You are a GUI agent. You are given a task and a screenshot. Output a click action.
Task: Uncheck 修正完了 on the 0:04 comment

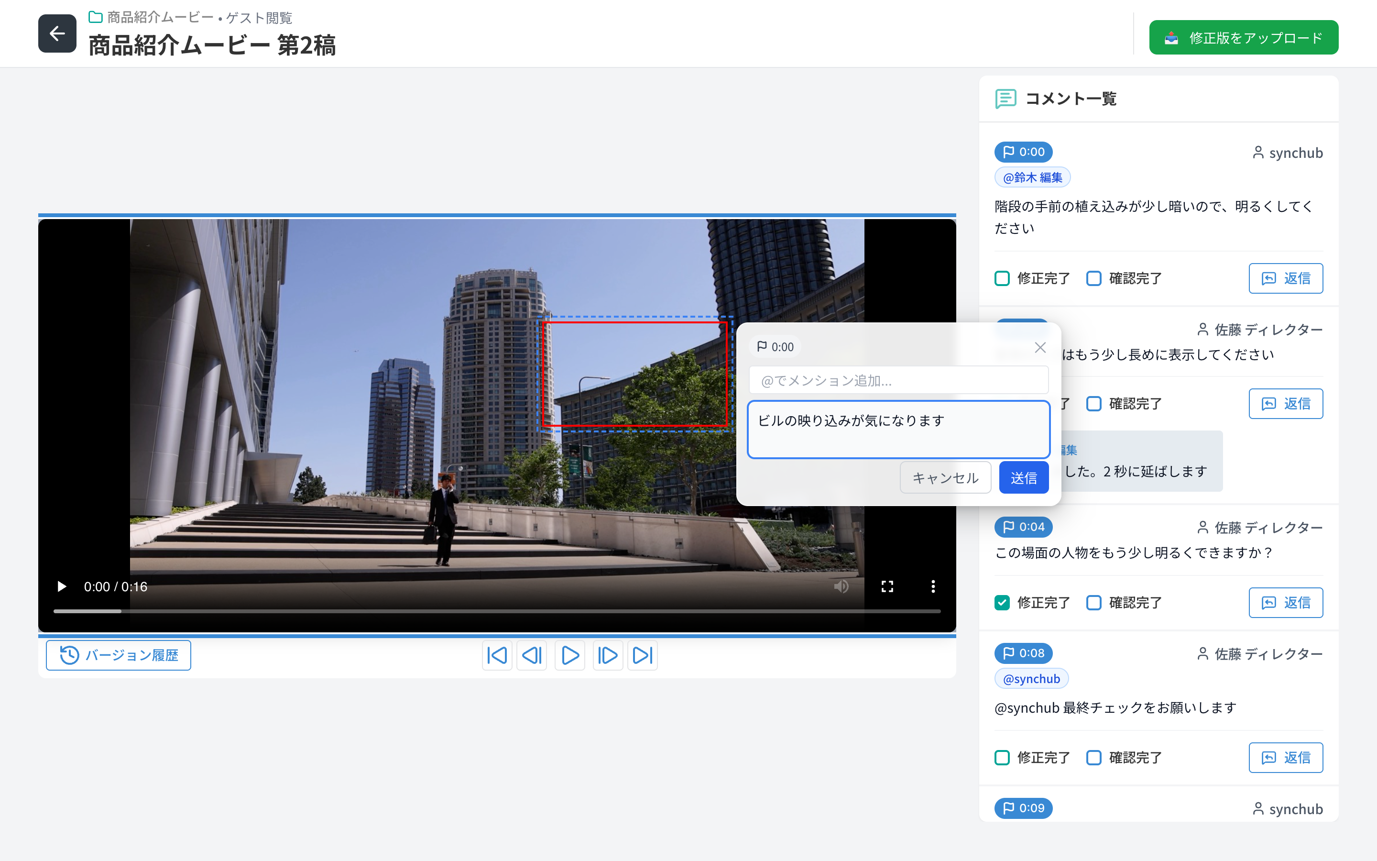click(x=1002, y=603)
